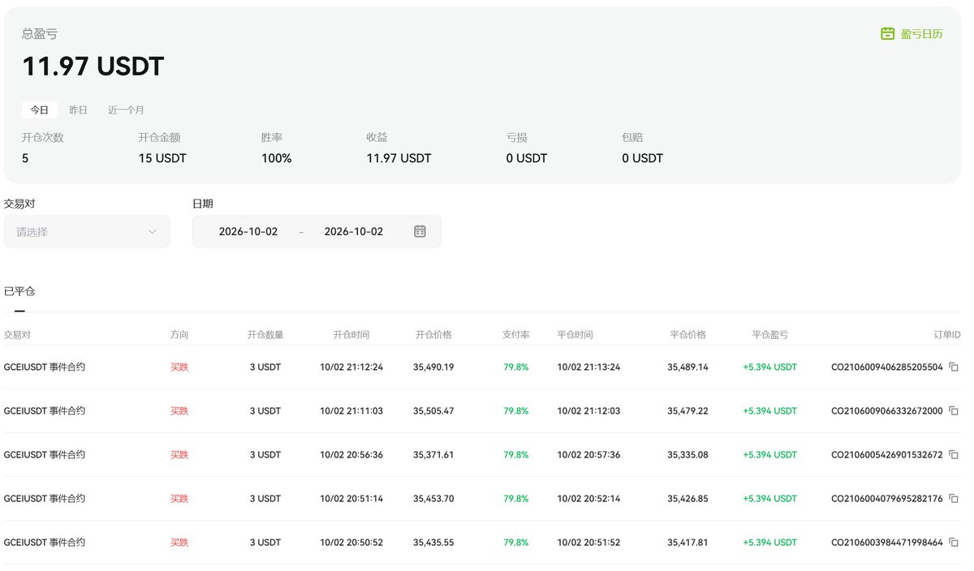974x571 pixels.
Task: Copy order ID CO2106003984471998464
Action: [954, 542]
